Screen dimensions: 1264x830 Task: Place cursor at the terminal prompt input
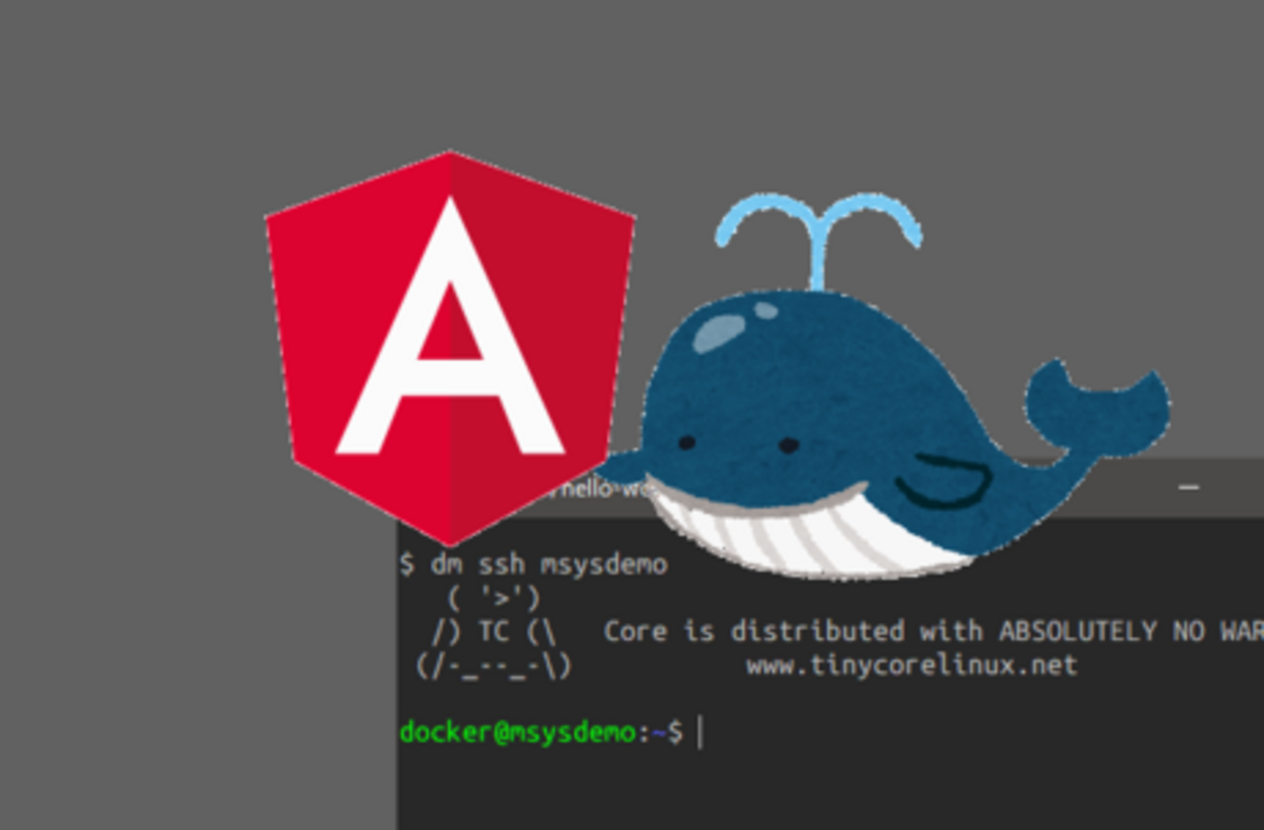(700, 733)
